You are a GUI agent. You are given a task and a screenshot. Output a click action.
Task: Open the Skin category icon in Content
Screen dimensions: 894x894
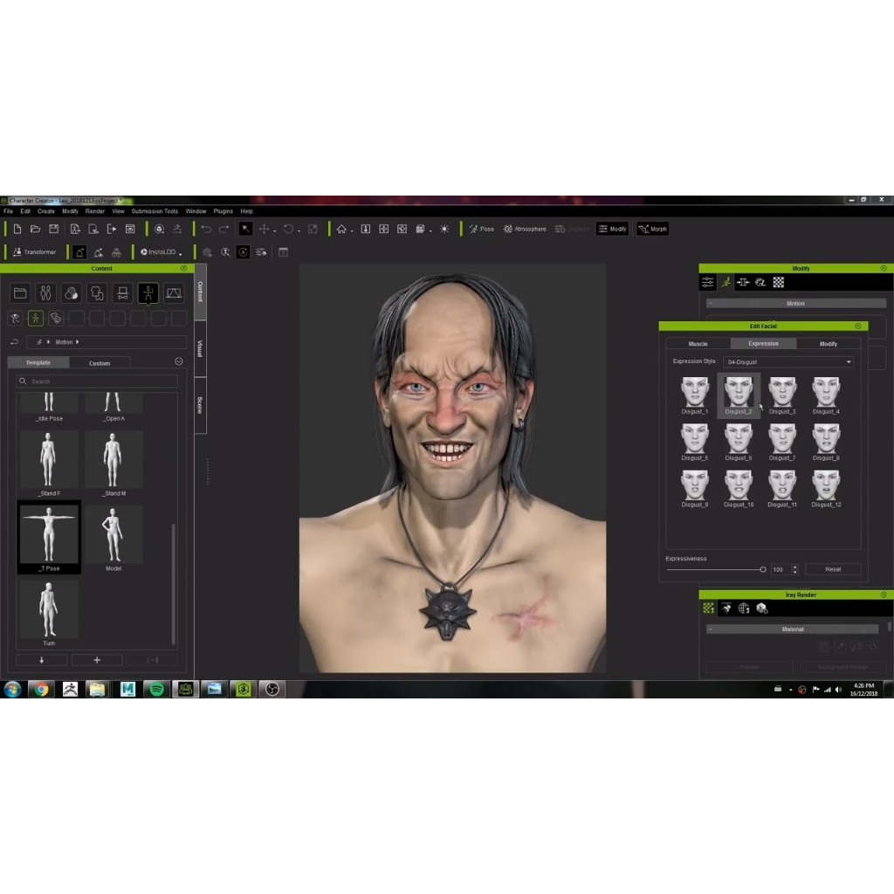coord(72,293)
